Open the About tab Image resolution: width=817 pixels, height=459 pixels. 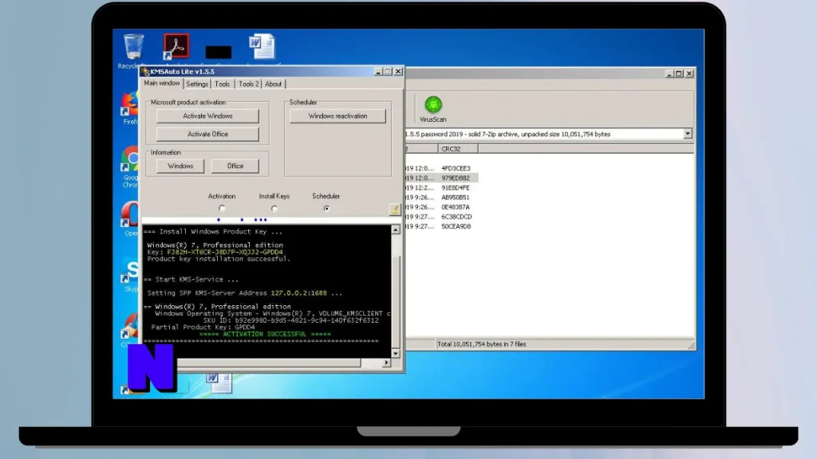[273, 84]
